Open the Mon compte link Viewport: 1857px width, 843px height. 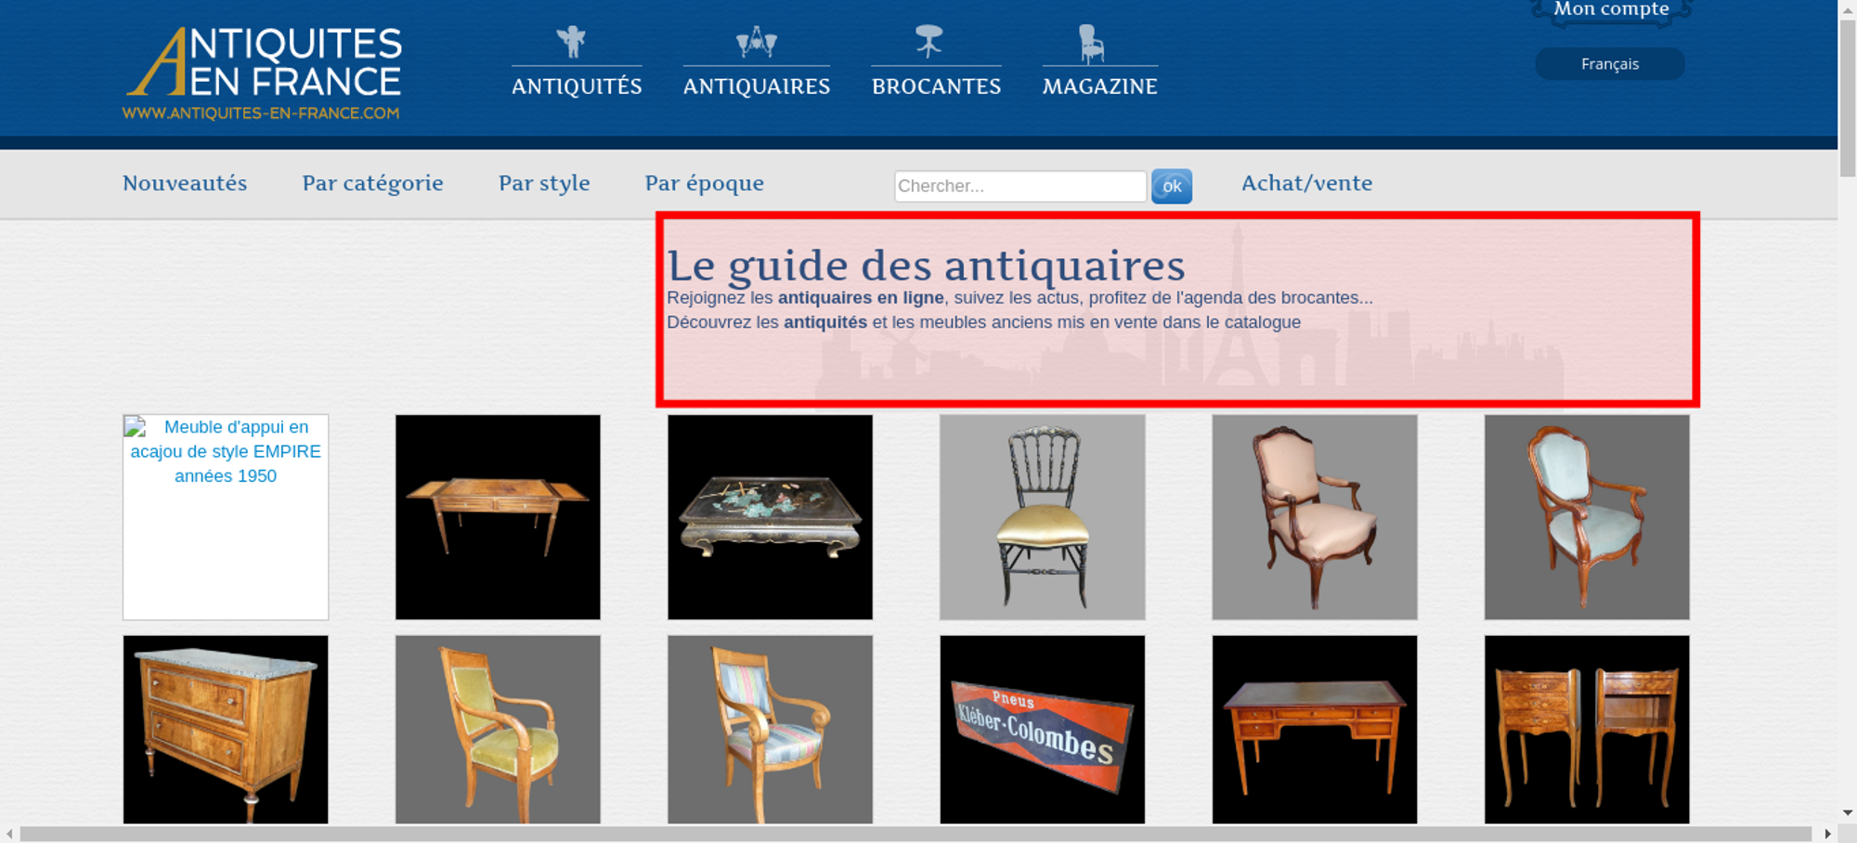[x=1611, y=10]
